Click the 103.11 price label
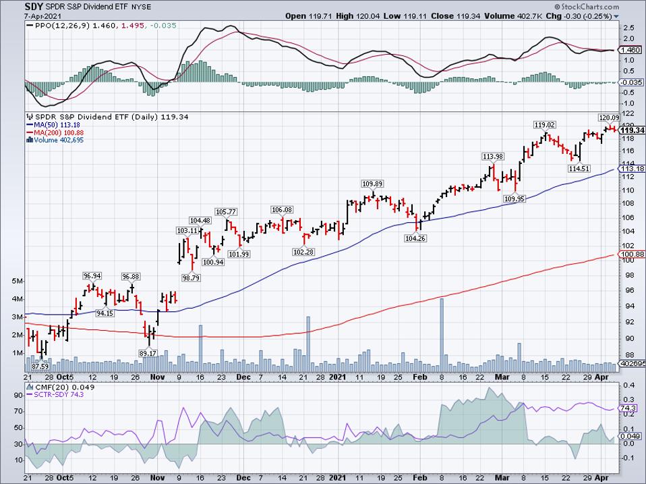 click(187, 230)
